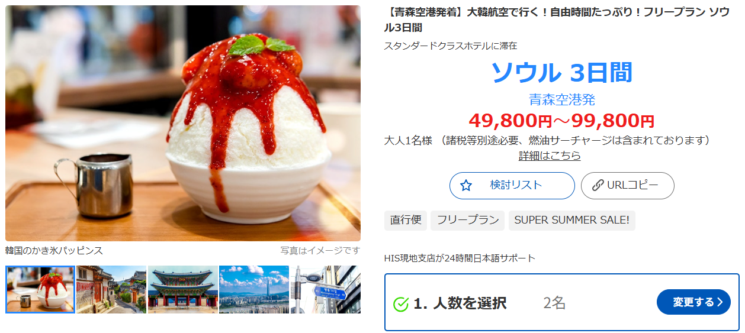Add the tour to 検討リスト
Image resolution: width=745 pixels, height=333 pixels.
(x=512, y=186)
